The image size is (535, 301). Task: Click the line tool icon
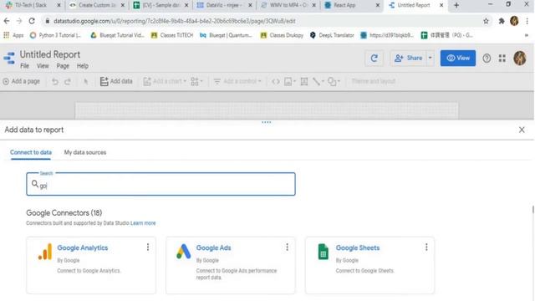coord(318,81)
